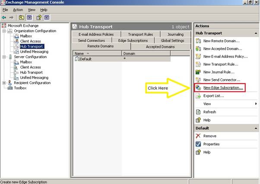Switch to the E-mail Address Policies tab
The width and height of the screenshot is (260, 184).
coord(96,34)
